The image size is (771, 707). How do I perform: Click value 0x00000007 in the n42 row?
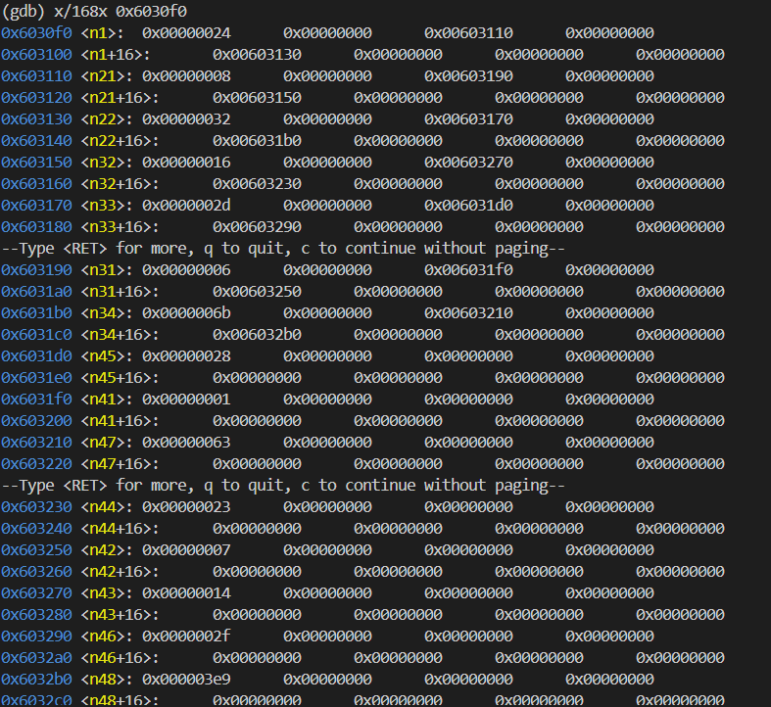pos(186,550)
